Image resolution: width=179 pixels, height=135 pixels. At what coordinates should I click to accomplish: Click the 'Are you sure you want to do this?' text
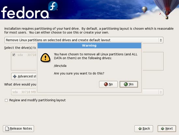point(79,74)
